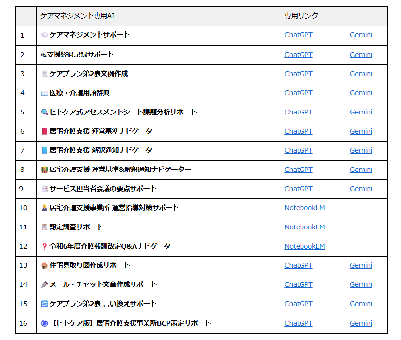
Task: Click the spiral icon beside BCP策定サポート
Action: [44, 323]
